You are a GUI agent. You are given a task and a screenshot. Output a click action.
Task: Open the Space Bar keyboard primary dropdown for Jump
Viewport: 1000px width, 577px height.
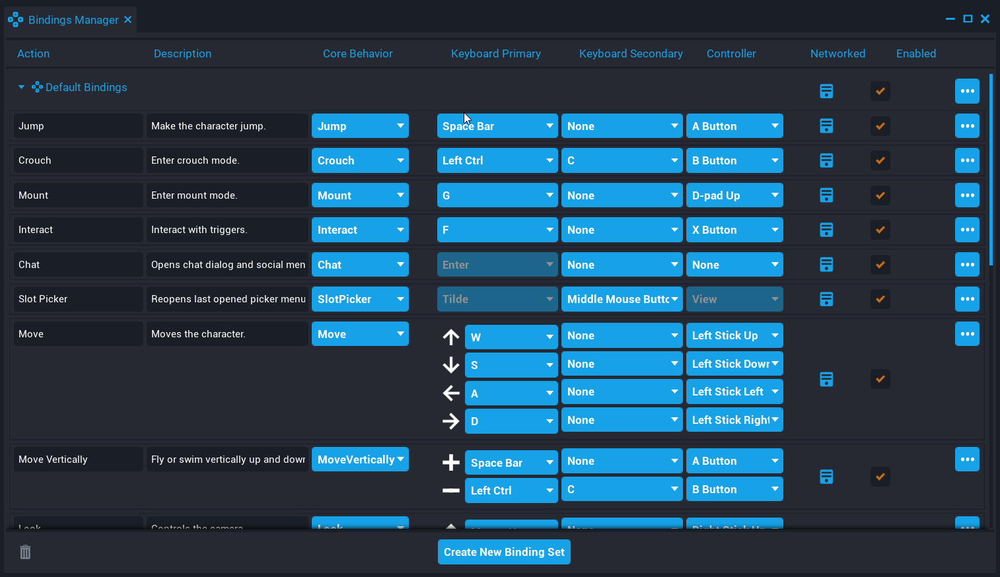click(497, 125)
